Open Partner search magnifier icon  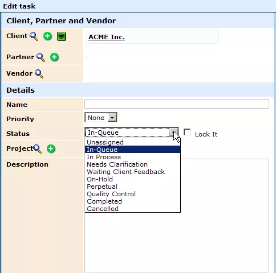pyautogui.click(x=41, y=57)
